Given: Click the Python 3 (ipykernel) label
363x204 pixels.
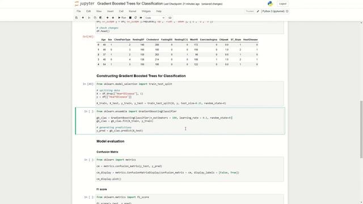Looking at the screenshot, I should (273, 11).
